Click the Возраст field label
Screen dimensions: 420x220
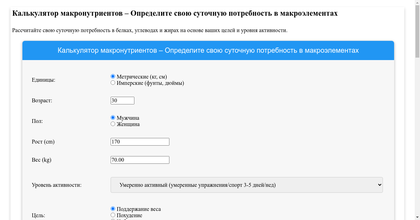(x=42, y=101)
